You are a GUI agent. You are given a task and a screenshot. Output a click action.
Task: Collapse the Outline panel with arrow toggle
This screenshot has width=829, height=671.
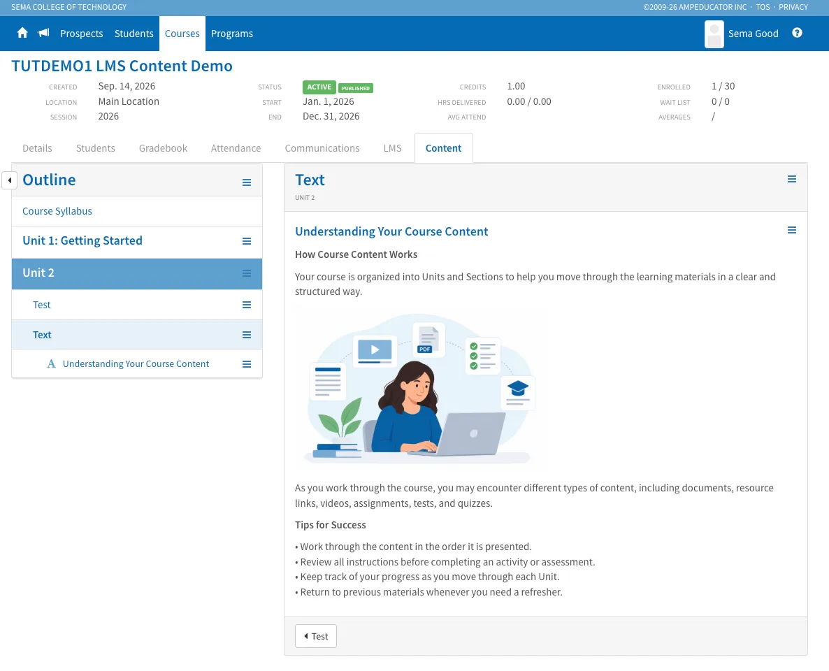click(x=10, y=180)
